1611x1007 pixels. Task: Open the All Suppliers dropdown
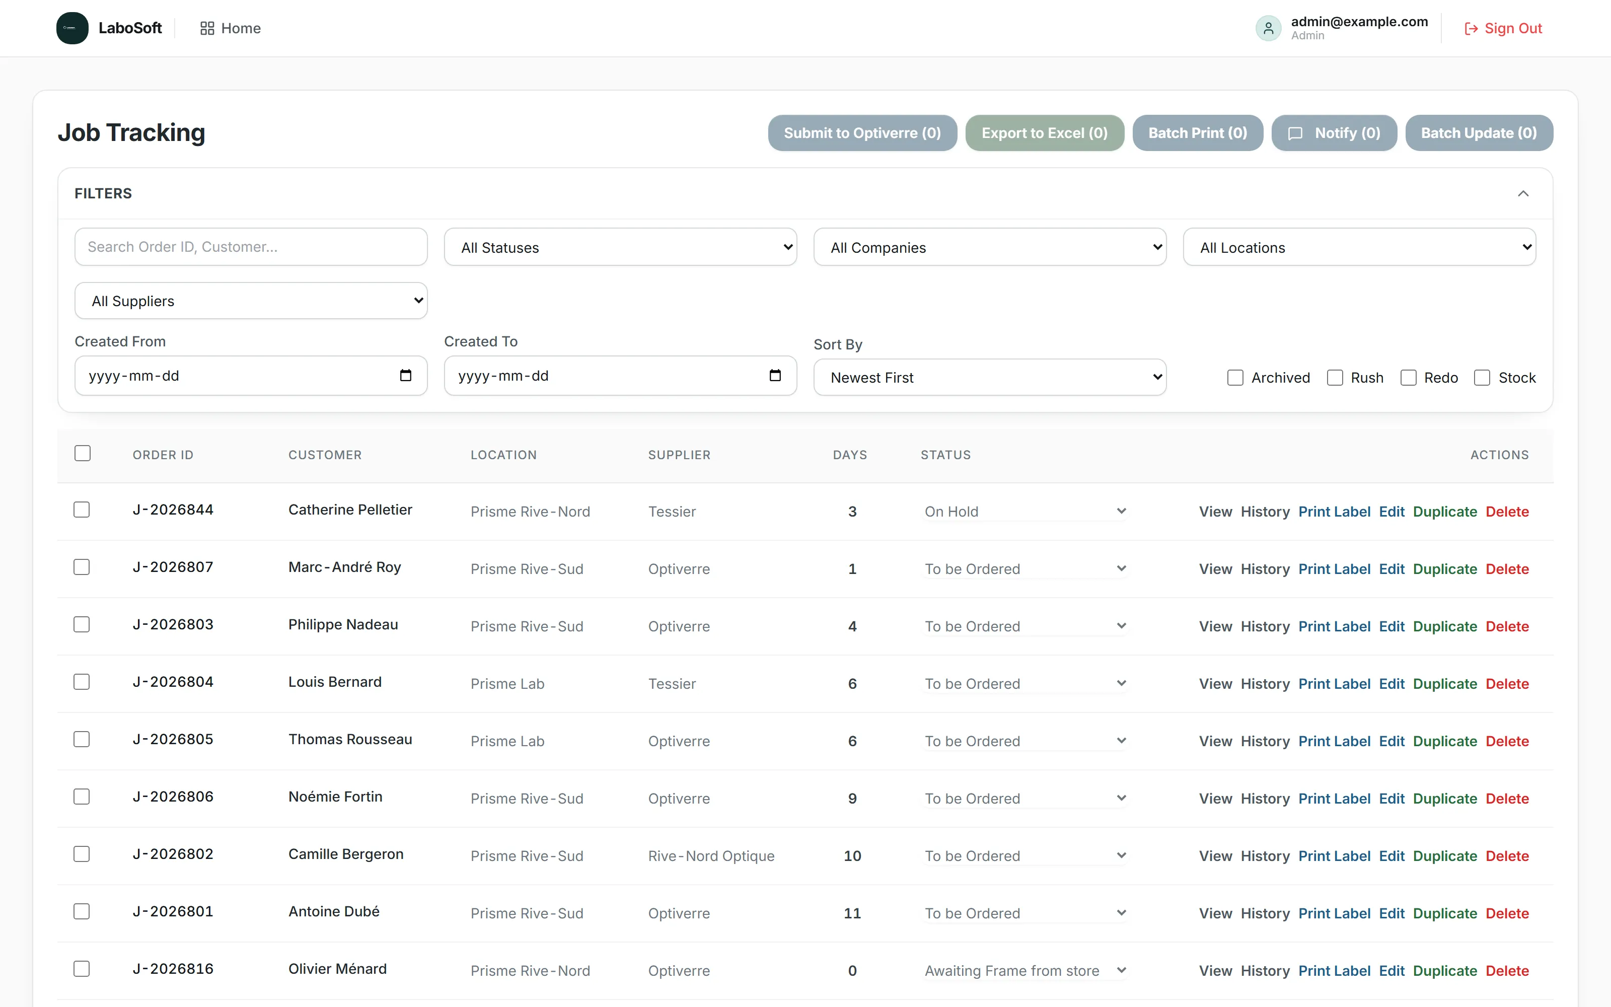251,301
